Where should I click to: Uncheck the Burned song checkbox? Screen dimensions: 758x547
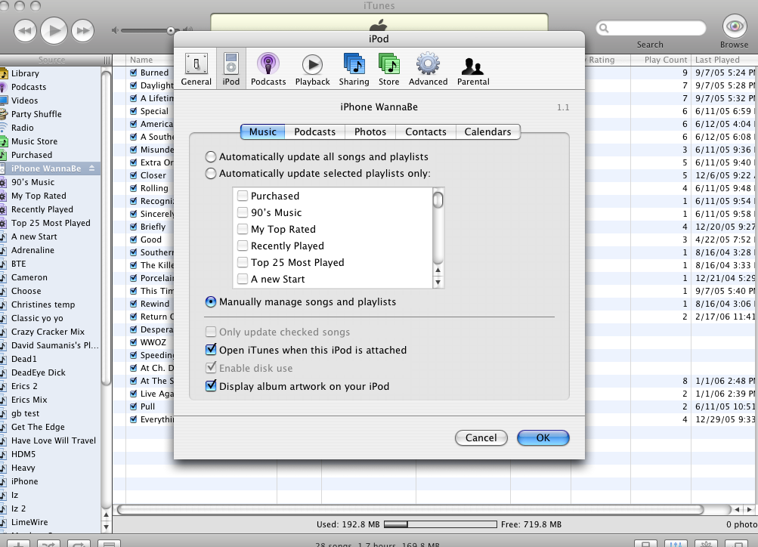134,73
